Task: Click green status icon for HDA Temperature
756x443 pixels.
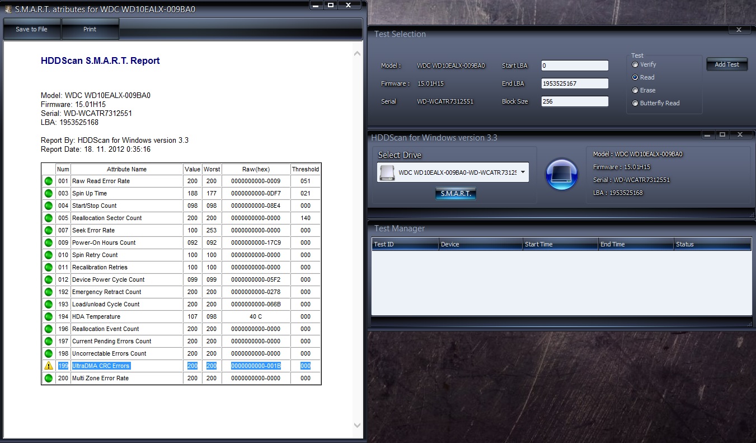Action: point(49,316)
